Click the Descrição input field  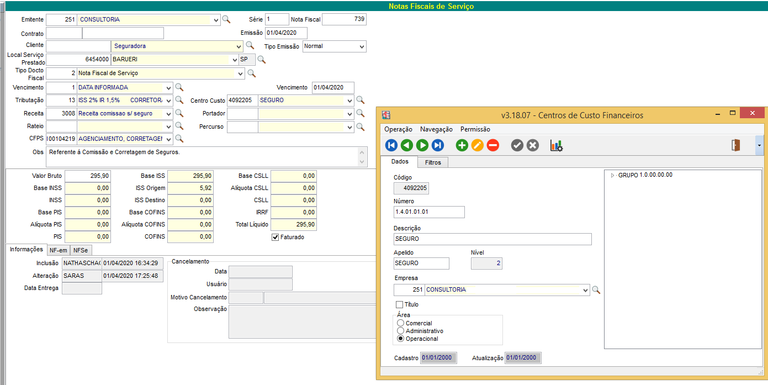coord(492,239)
